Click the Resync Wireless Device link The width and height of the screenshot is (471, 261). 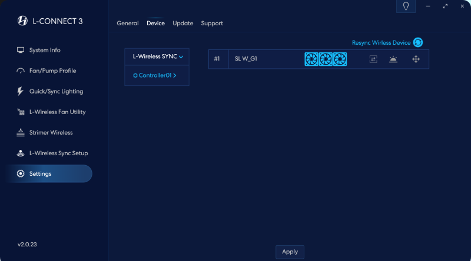point(381,42)
